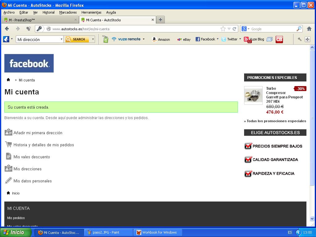Click the green price tag toolbar icon
316x237 pixels.
(x=106, y=39)
